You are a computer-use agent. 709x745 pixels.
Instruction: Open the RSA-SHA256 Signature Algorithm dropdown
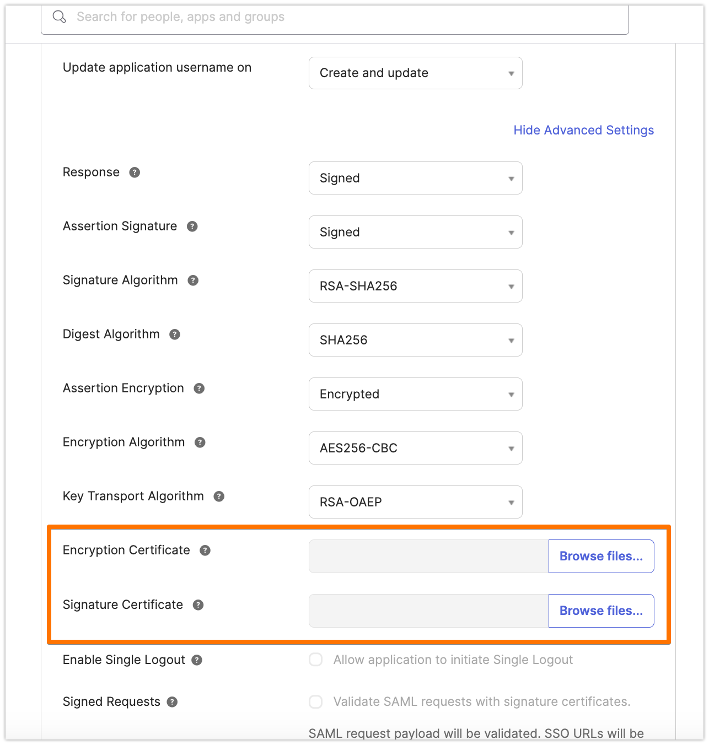[x=415, y=286]
